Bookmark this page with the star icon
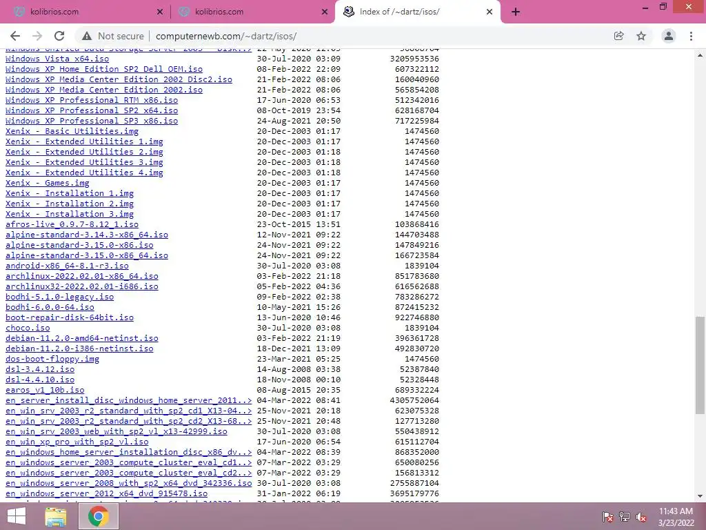This screenshot has height=530, width=706. 641,36
